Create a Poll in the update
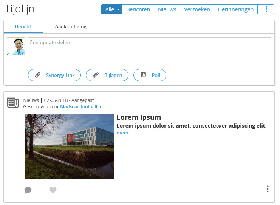The image size is (280, 205). [150, 75]
